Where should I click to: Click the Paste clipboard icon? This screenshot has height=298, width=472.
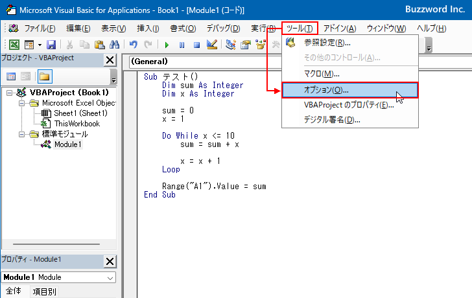tap(99, 45)
